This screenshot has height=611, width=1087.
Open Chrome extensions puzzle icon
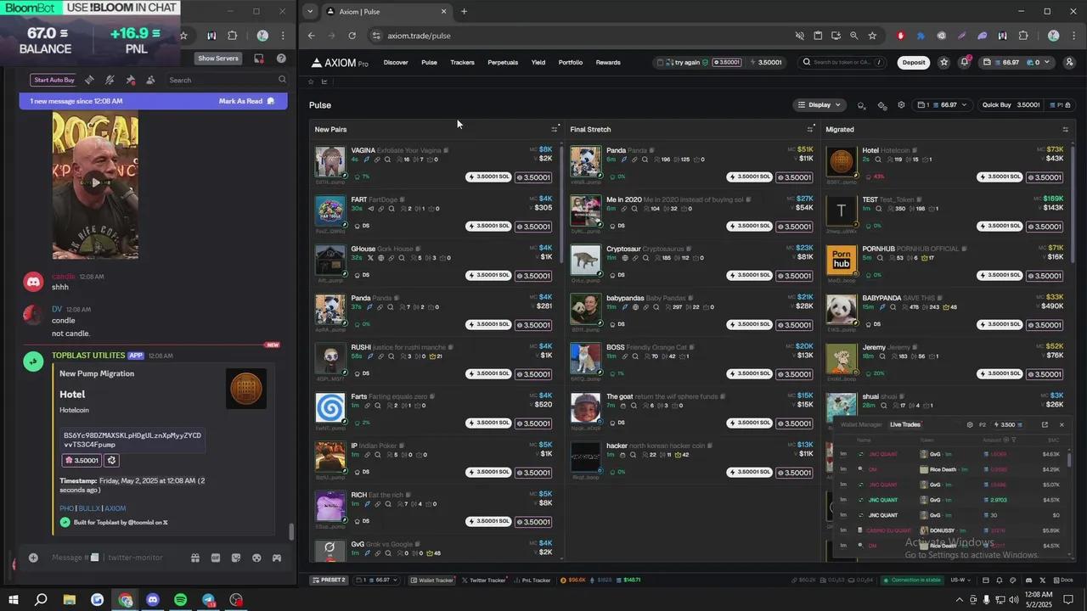[1023, 36]
